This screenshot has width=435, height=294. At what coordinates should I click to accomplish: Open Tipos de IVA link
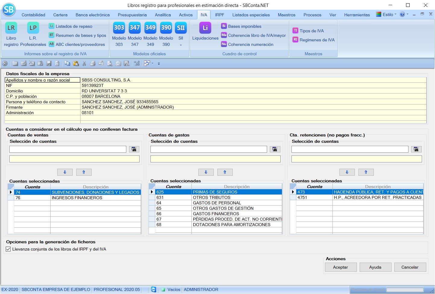pos(311,31)
